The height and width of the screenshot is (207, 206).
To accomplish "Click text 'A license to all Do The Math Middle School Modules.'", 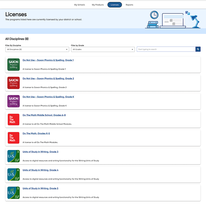I will click(x=47, y=124).
